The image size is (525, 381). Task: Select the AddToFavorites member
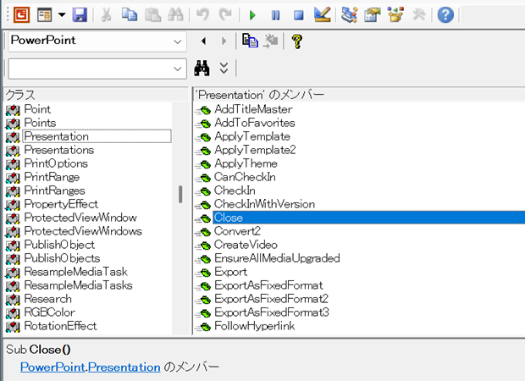[255, 123]
